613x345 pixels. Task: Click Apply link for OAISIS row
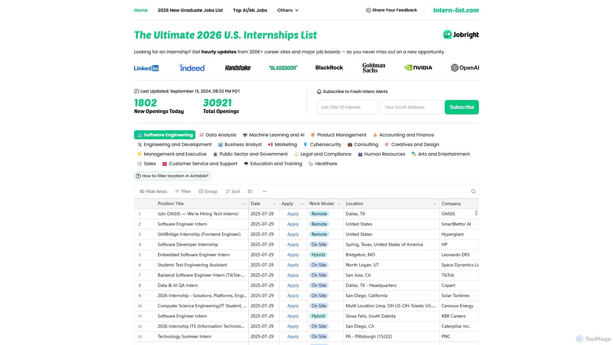pos(293,214)
